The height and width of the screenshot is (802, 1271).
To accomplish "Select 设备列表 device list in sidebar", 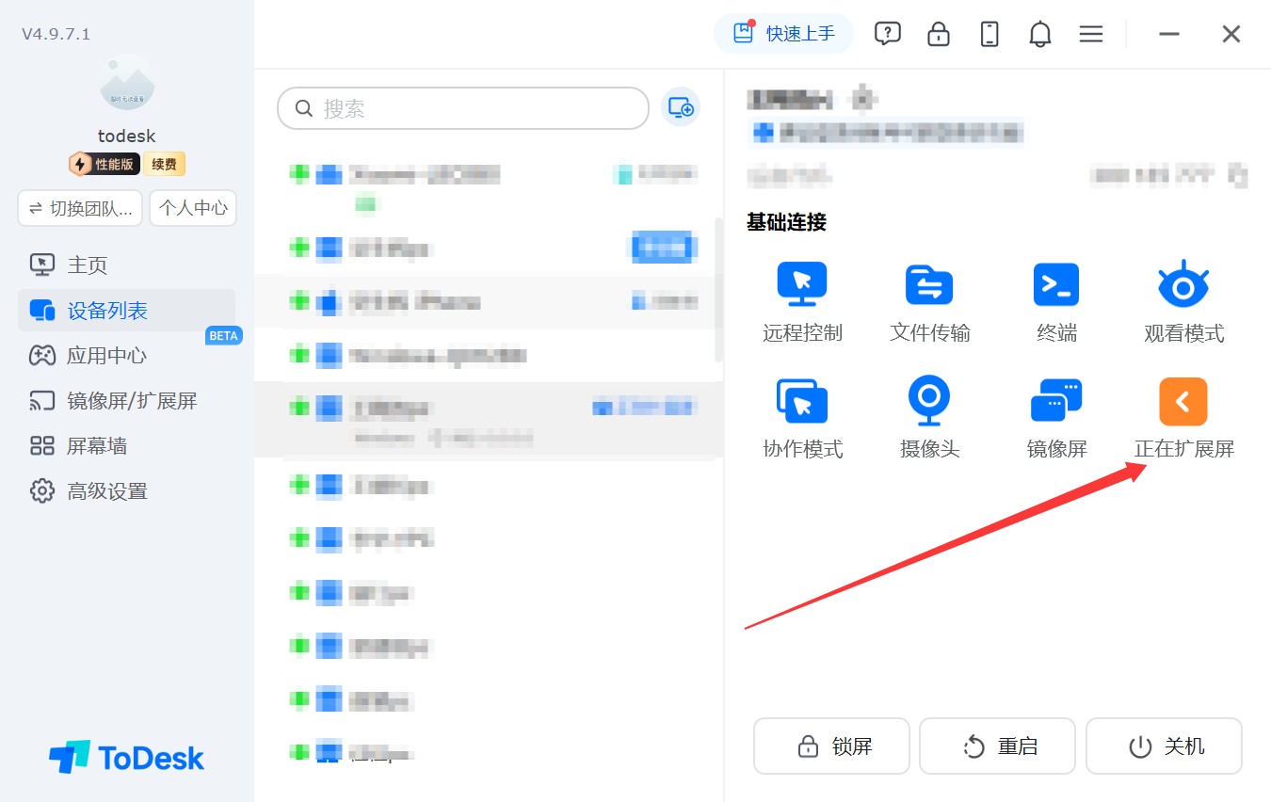I will tap(126, 311).
